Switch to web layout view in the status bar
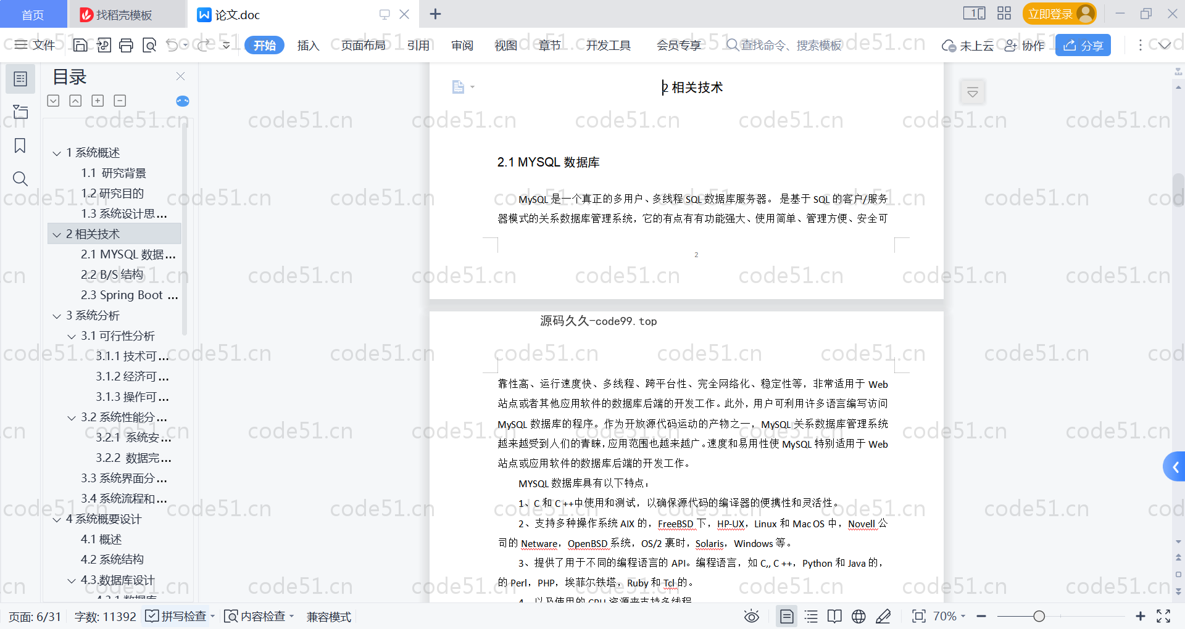 click(859, 616)
